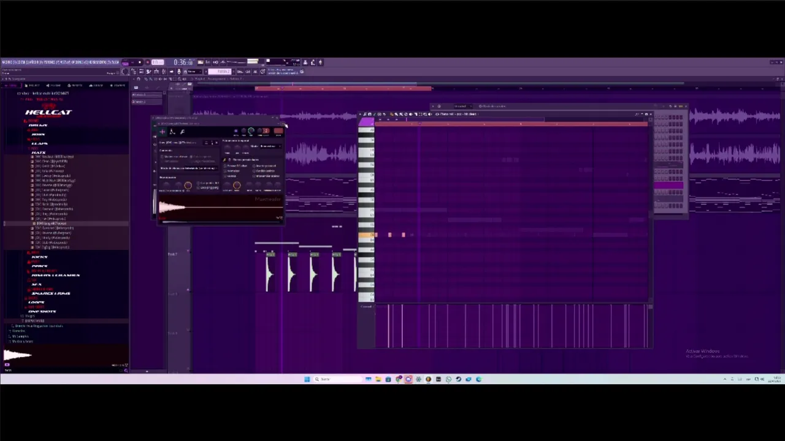Click the highlighted orange piano roll key
785x441 pixels.
point(366,235)
